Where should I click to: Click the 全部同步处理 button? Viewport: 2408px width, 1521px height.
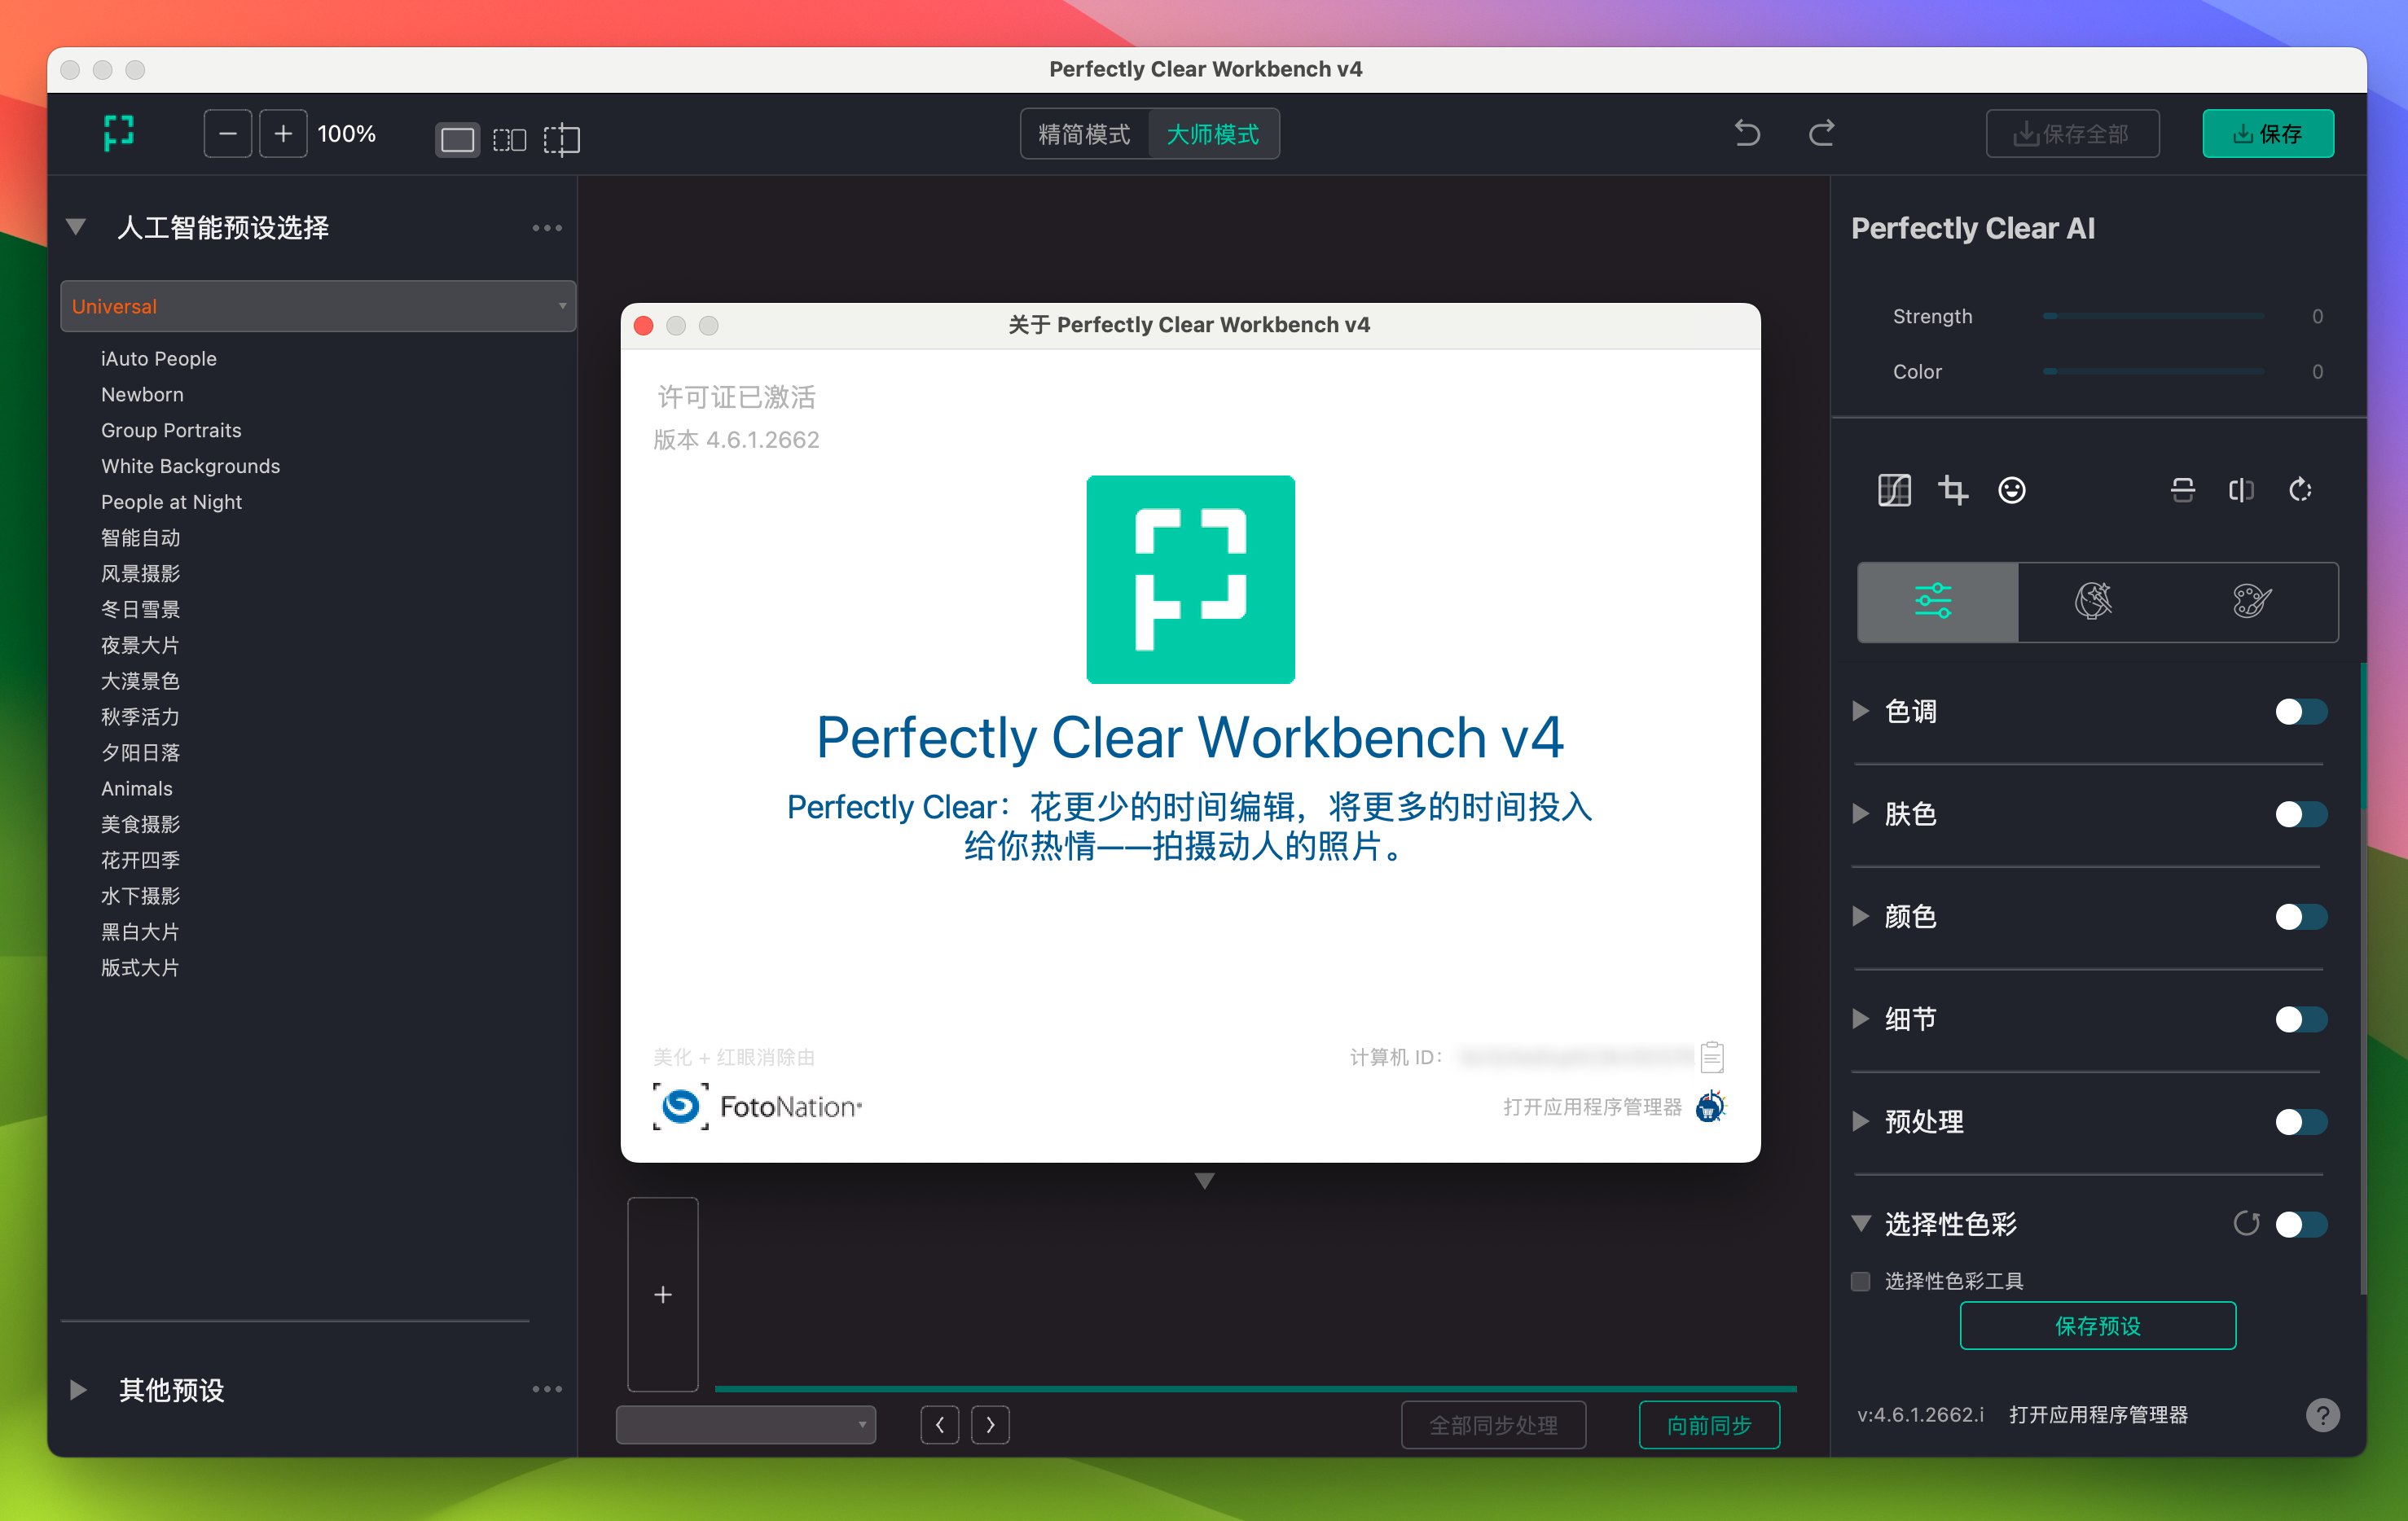pos(1493,1425)
